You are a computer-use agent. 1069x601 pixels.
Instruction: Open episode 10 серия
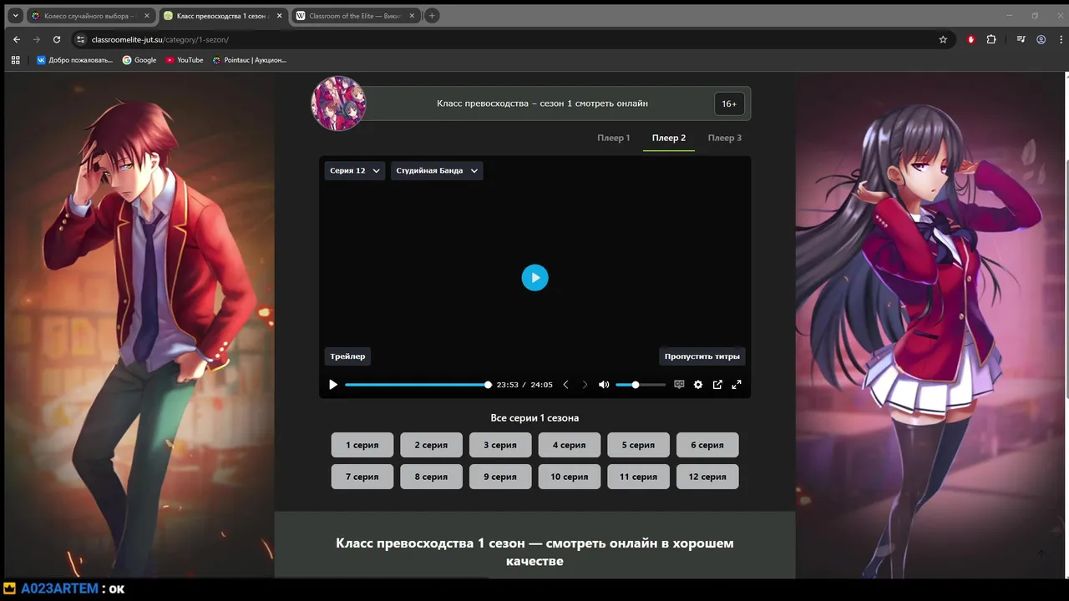[569, 477]
